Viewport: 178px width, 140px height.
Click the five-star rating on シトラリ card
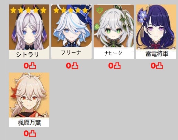tap(28, 10)
